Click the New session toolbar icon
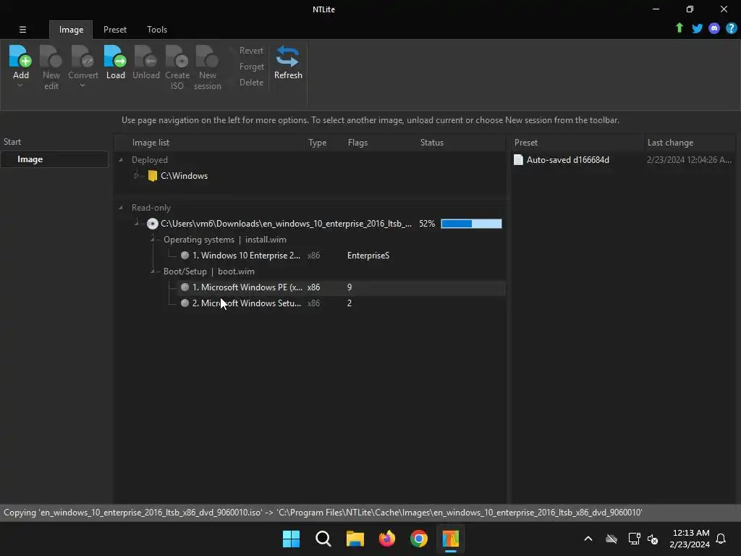The image size is (741, 556). [207, 56]
